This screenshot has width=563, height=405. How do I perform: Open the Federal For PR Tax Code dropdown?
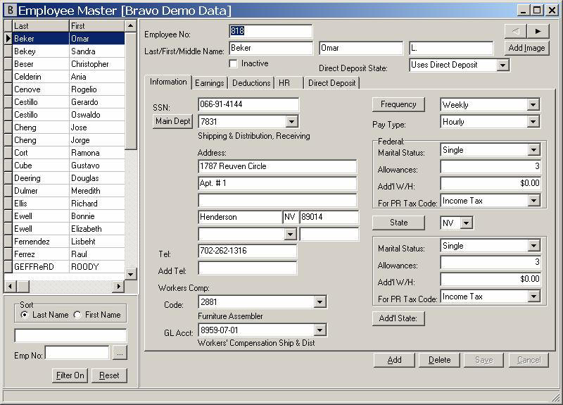tap(533, 201)
